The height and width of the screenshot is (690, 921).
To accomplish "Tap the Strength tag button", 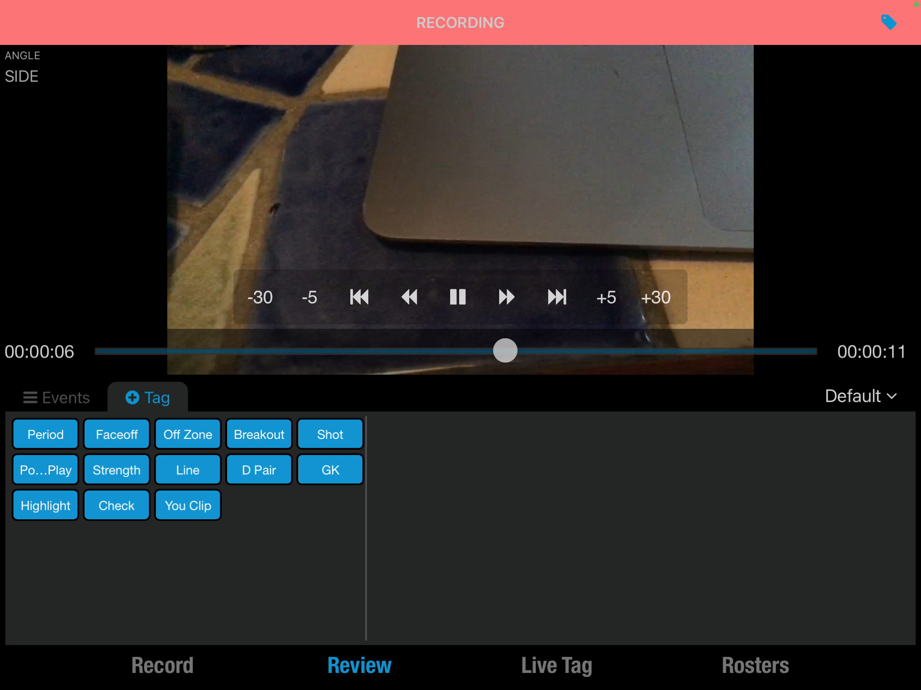I will pyautogui.click(x=116, y=469).
